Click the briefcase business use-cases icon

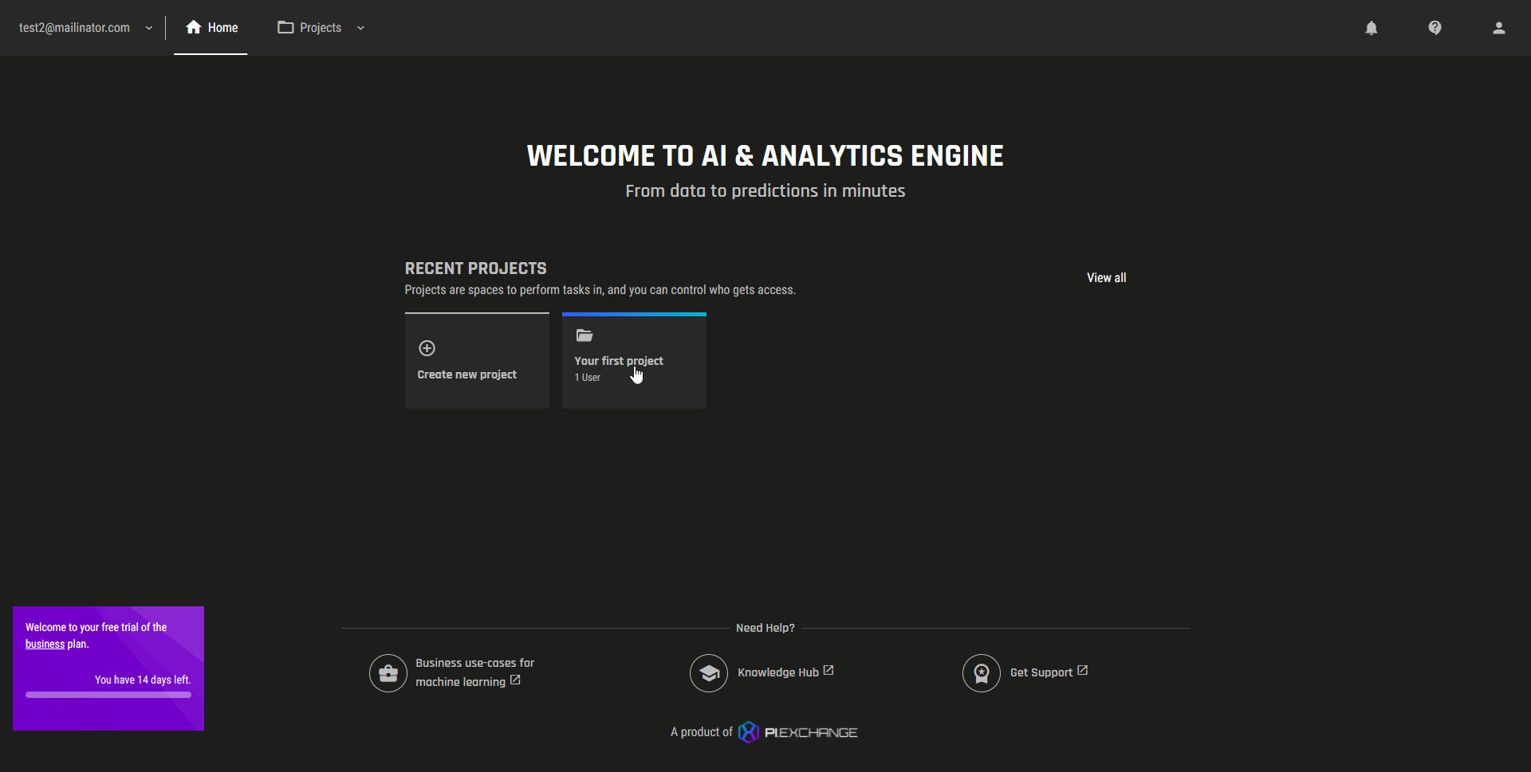(388, 673)
